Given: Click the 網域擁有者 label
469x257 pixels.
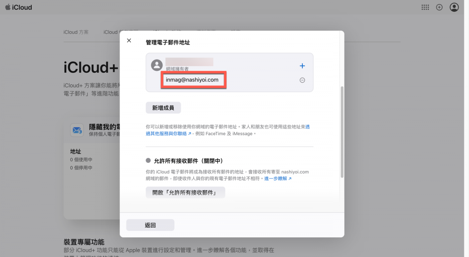Looking at the screenshot, I should 177,69.
